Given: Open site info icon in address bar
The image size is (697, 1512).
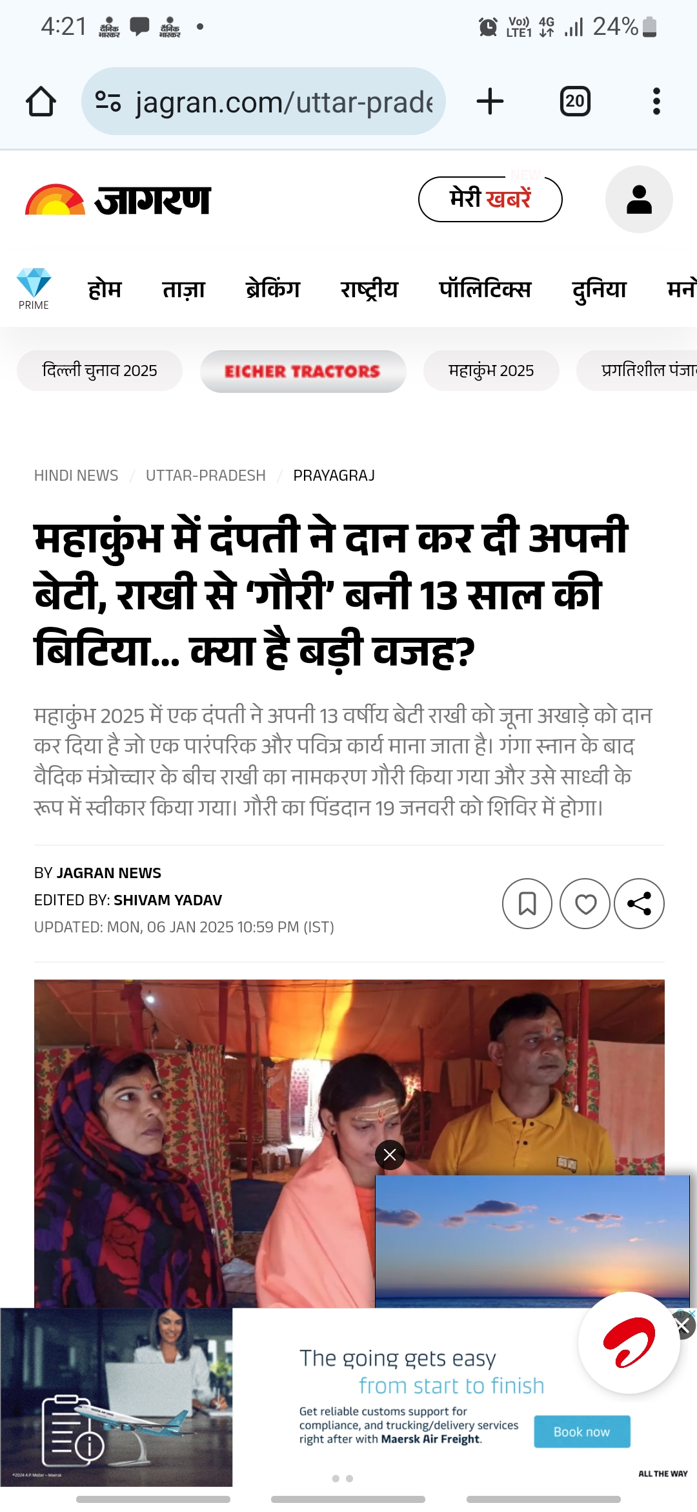Looking at the screenshot, I should coord(108,101).
